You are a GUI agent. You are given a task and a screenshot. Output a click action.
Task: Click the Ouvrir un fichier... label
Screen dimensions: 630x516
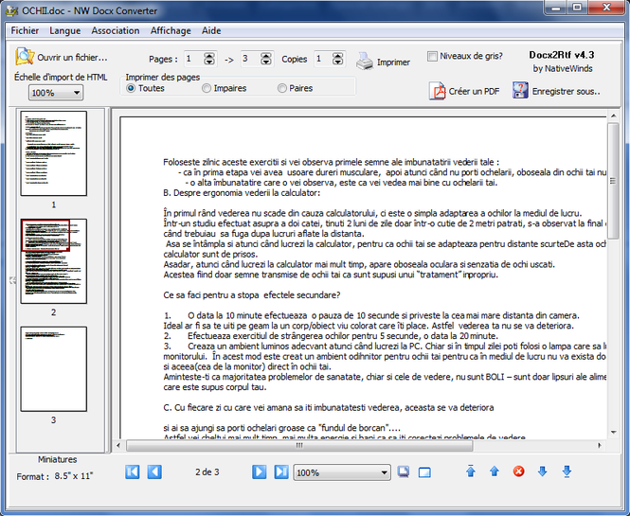click(x=72, y=58)
